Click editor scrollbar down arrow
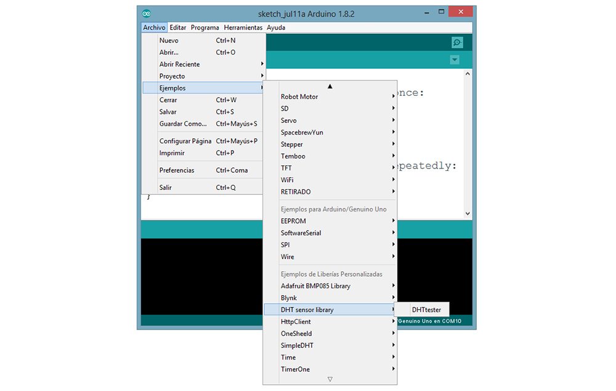This screenshot has width=616, height=391. point(468,213)
